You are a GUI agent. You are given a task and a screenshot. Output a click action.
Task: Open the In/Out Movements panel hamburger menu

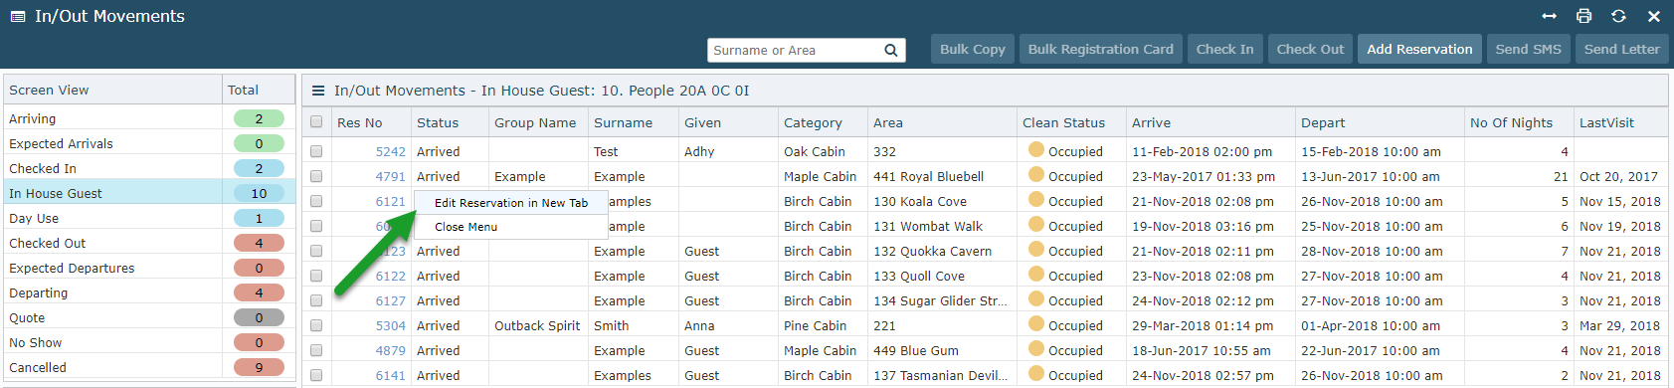pos(318,91)
